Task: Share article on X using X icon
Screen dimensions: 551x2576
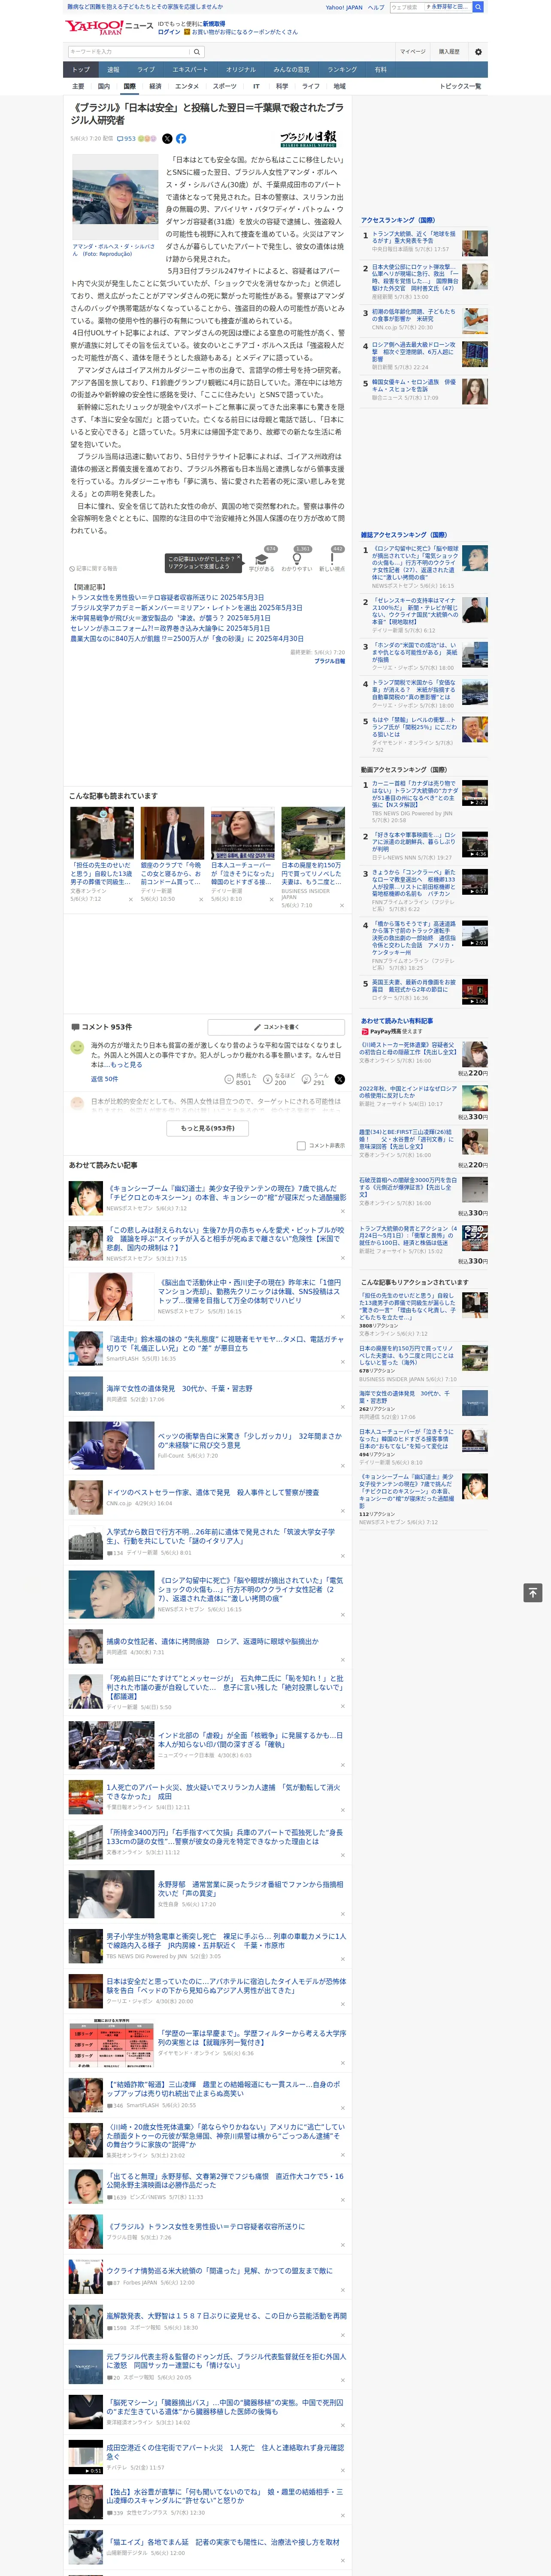Action: [167, 139]
